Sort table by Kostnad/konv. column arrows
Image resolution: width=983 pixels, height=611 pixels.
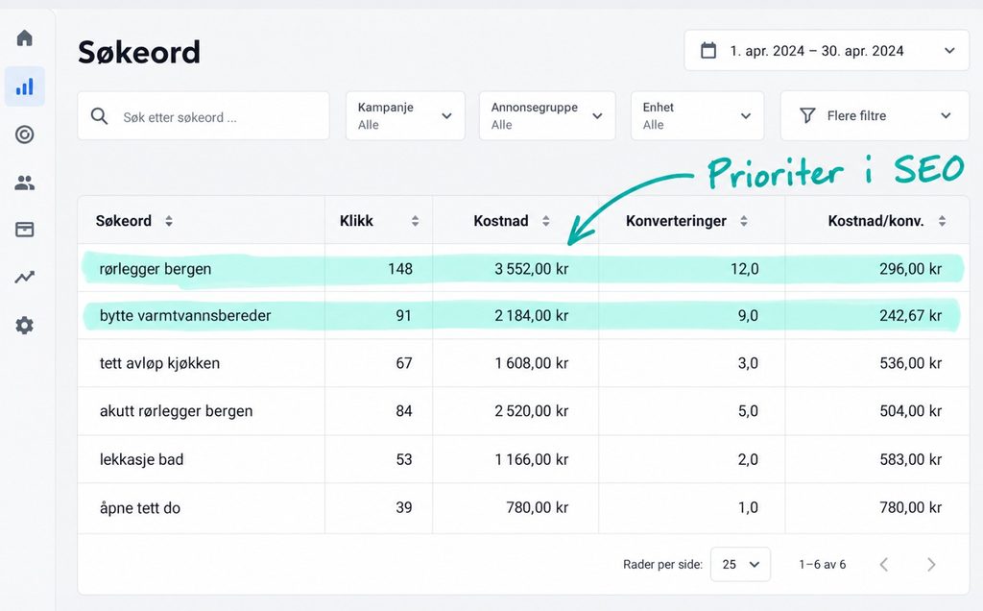click(942, 221)
